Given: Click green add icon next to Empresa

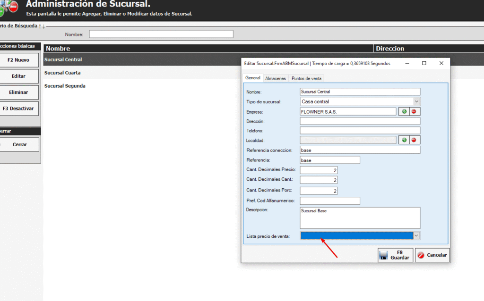Looking at the screenshot, I should (404, 111).
